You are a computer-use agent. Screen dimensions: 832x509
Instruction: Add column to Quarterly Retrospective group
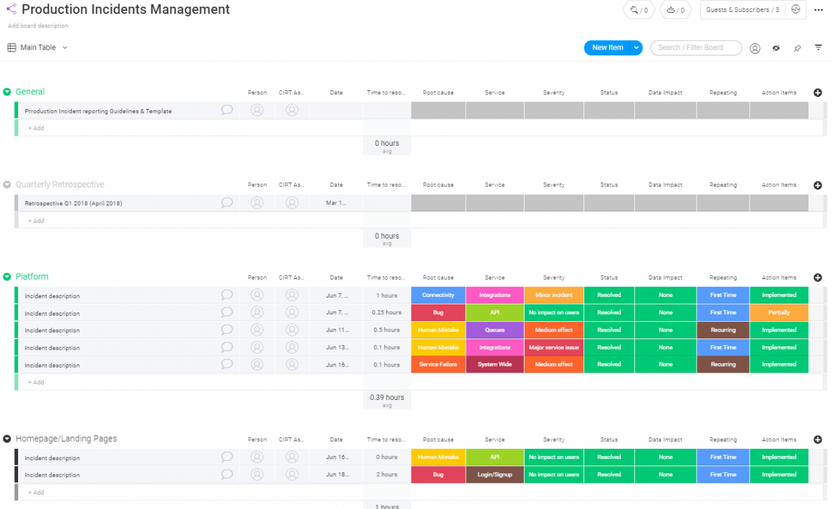pyautogui.click(x=817, y=185)
